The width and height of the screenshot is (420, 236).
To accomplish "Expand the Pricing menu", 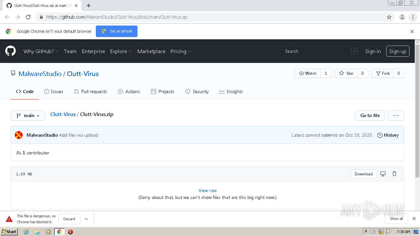I will (181, 51).
